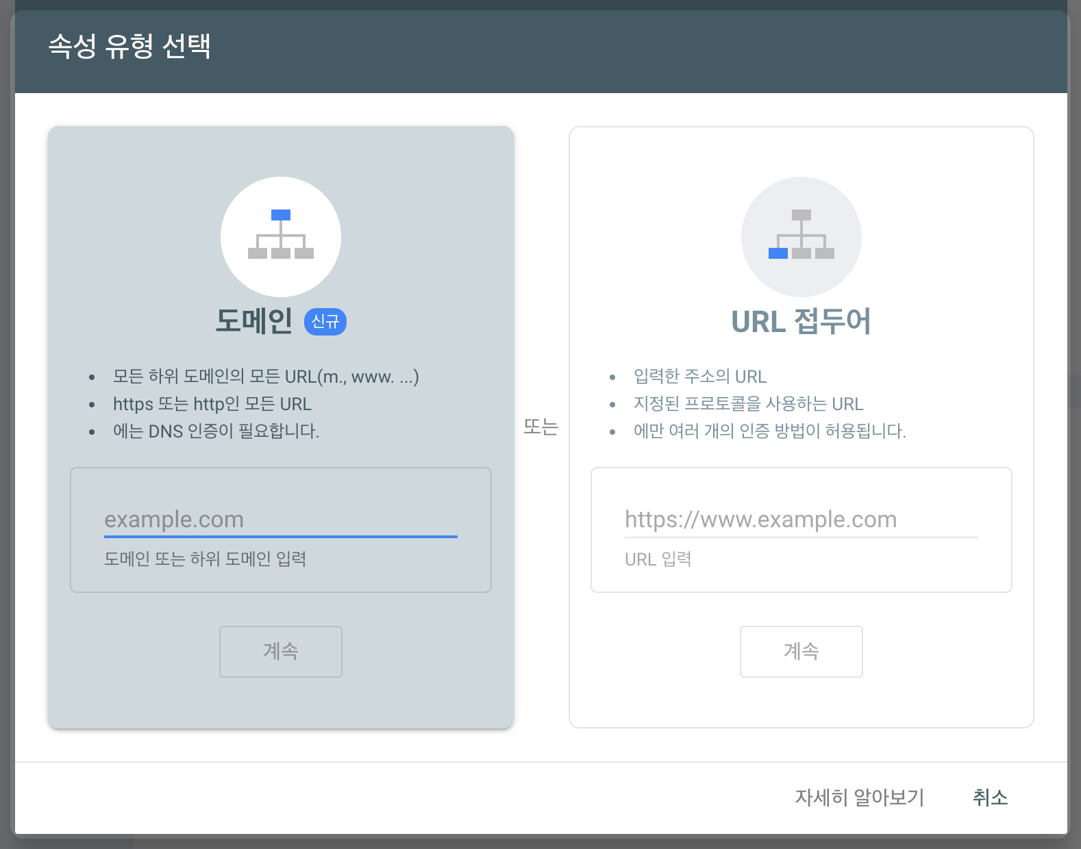Click the text 'https 또는 http인 모든 URL'

pos(212,404)
